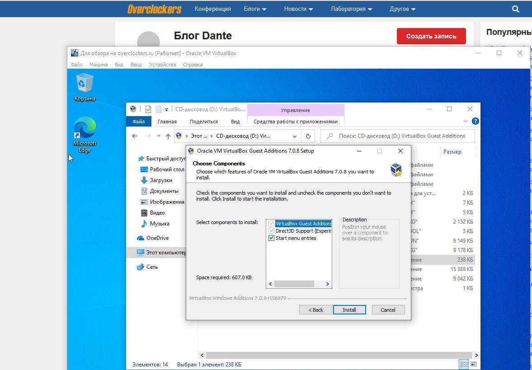
Task: Click Install in Guest Additions setup
Action: pyautogui.click(x=349, y=309)
